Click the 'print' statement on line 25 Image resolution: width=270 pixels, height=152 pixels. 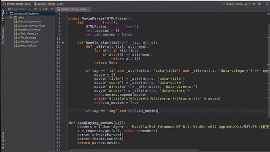pyautogui.click(x=100, y=99)
